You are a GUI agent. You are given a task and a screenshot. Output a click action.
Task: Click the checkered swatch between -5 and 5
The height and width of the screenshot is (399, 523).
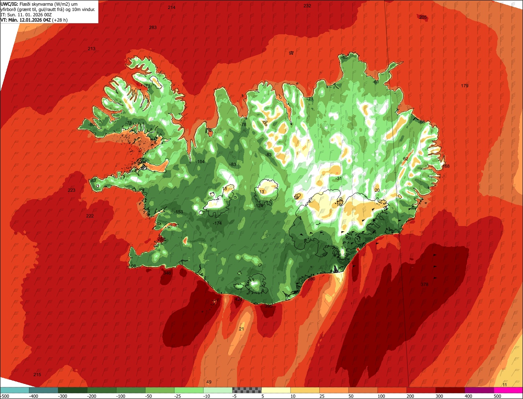coord(246,390)
